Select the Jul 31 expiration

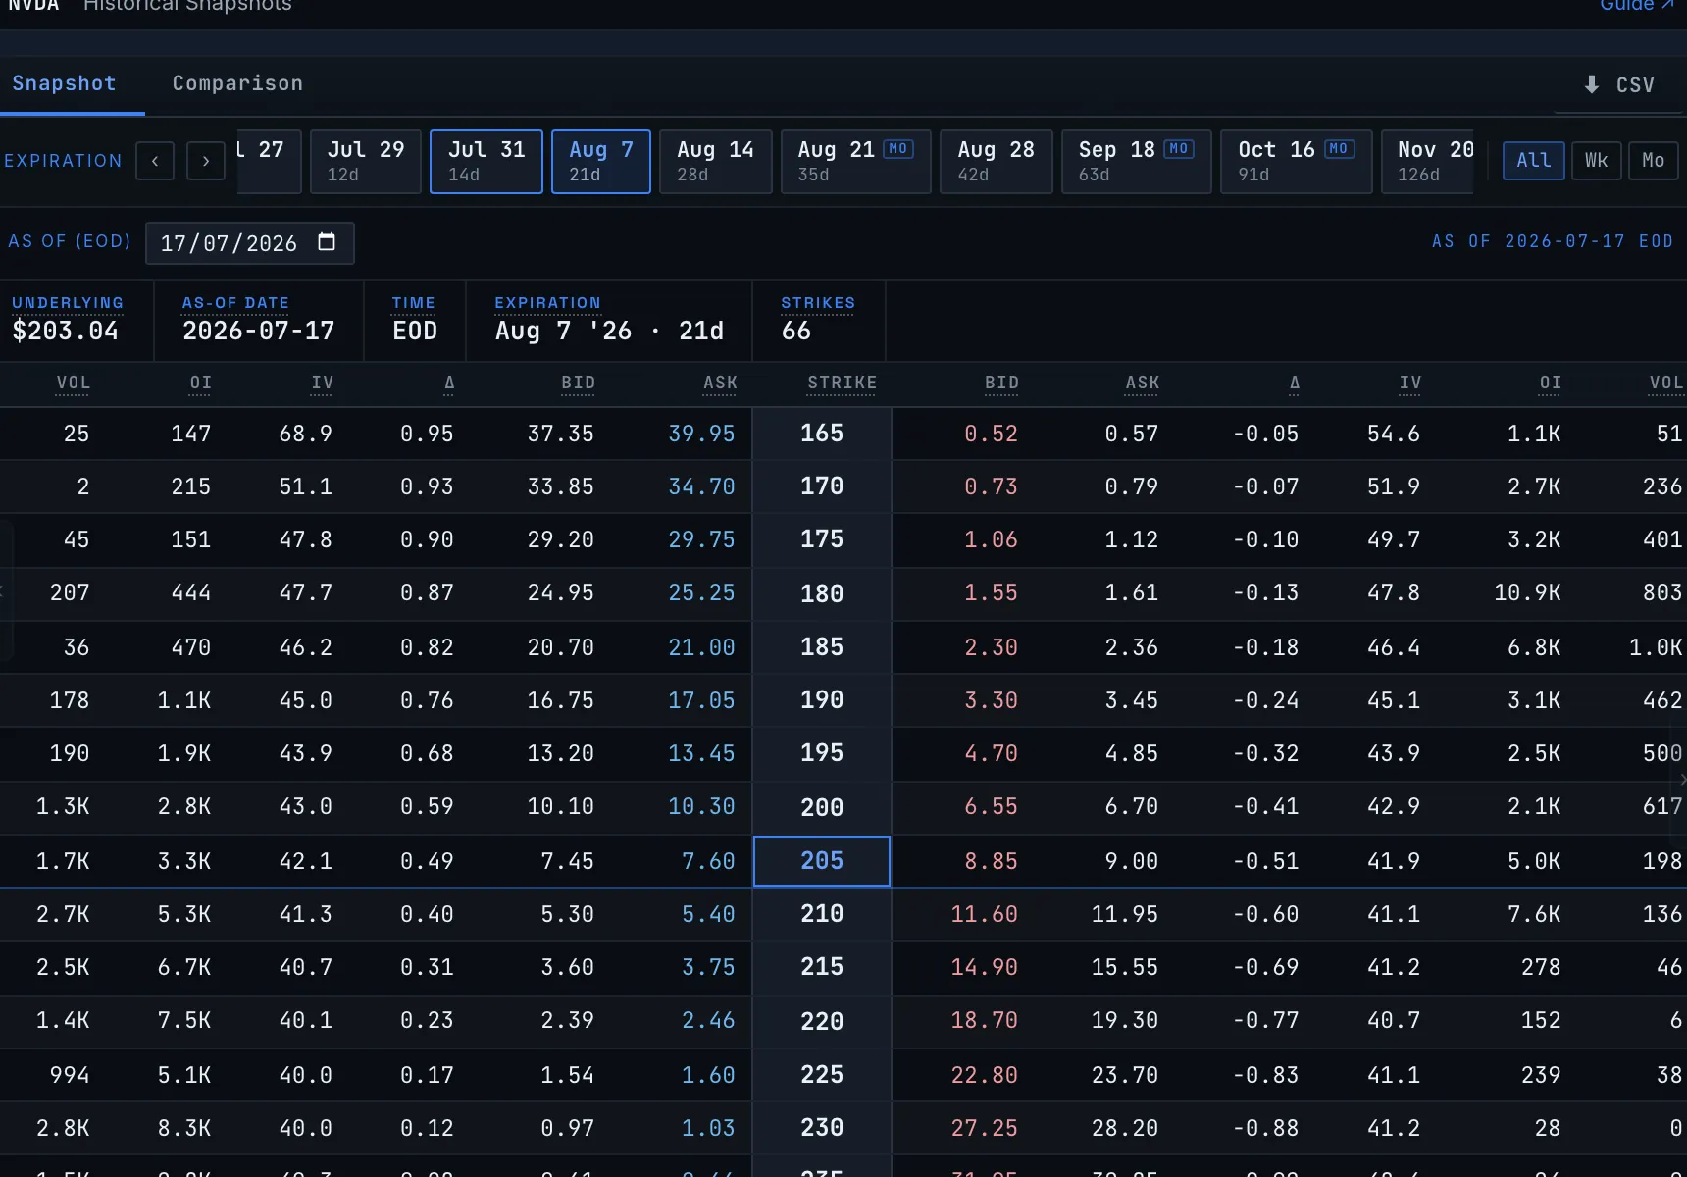click(x=486, y=161)
